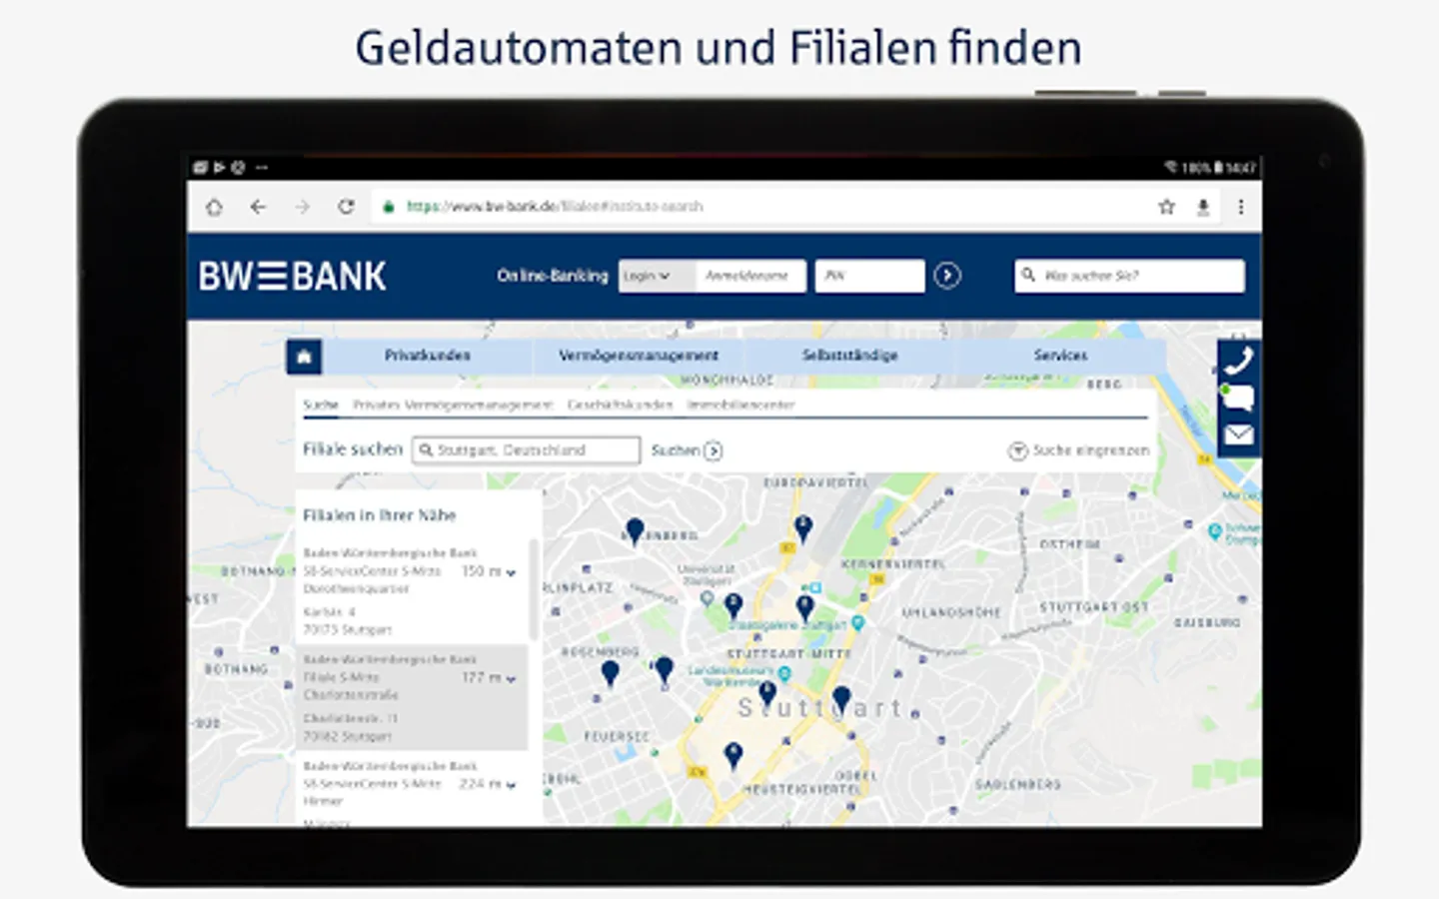Focus the Stuttgart, Deutschland location field
The height and width of the screenshot is (899, 1439).
(526, 450)
